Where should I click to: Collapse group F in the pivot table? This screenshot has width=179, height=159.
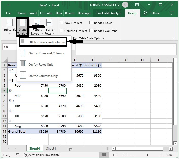click(x=10, y=121)
